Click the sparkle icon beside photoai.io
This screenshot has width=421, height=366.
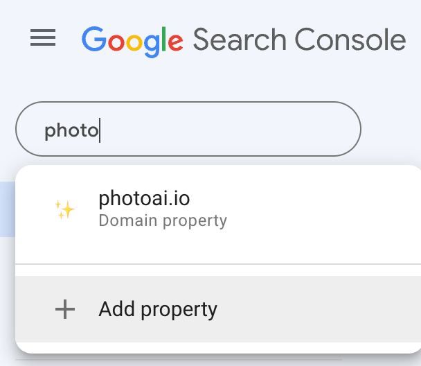(65, 209)
